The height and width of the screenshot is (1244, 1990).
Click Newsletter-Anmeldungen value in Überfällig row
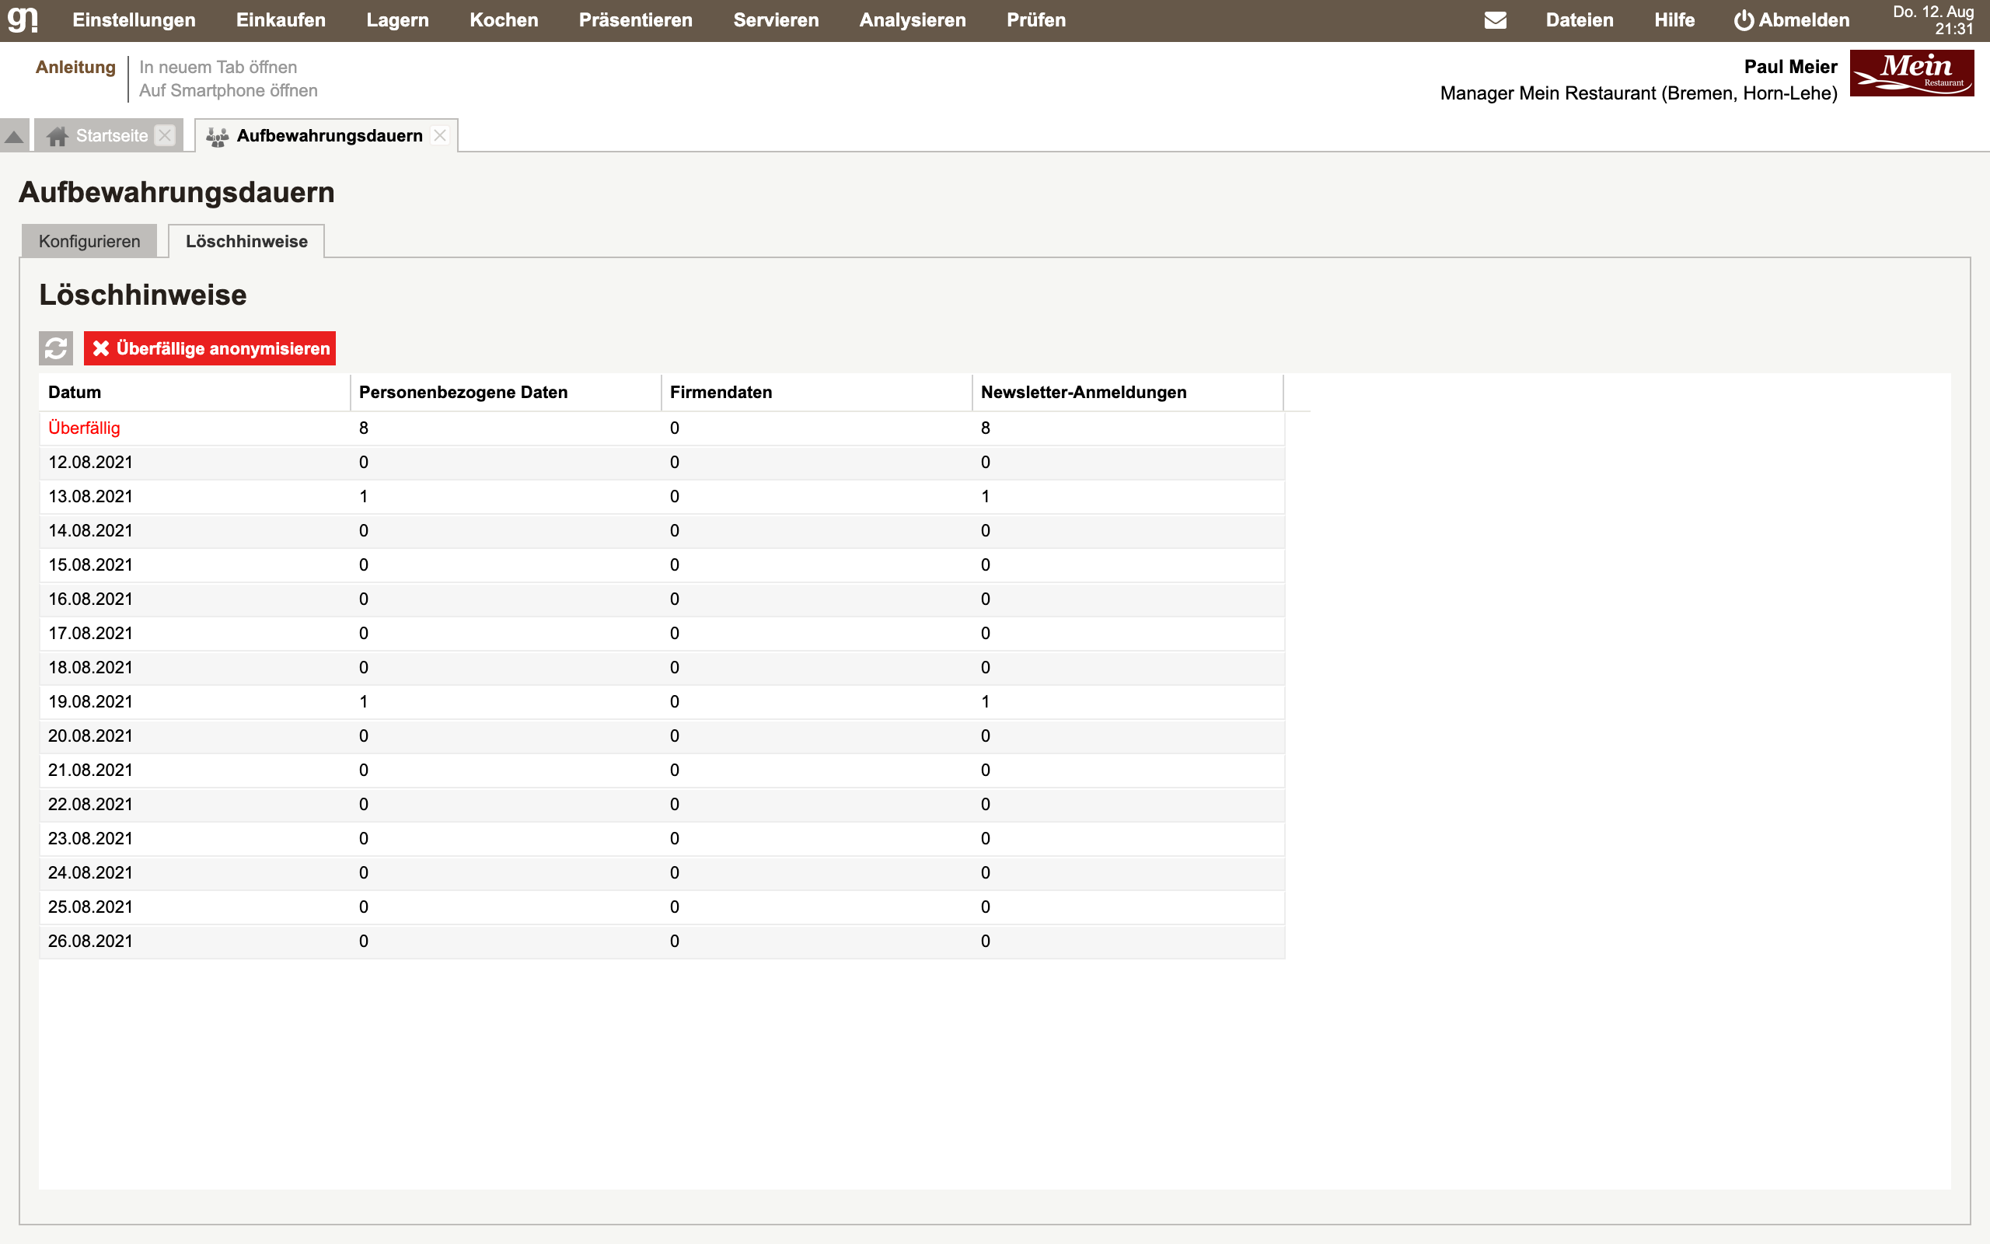point(985,428)
